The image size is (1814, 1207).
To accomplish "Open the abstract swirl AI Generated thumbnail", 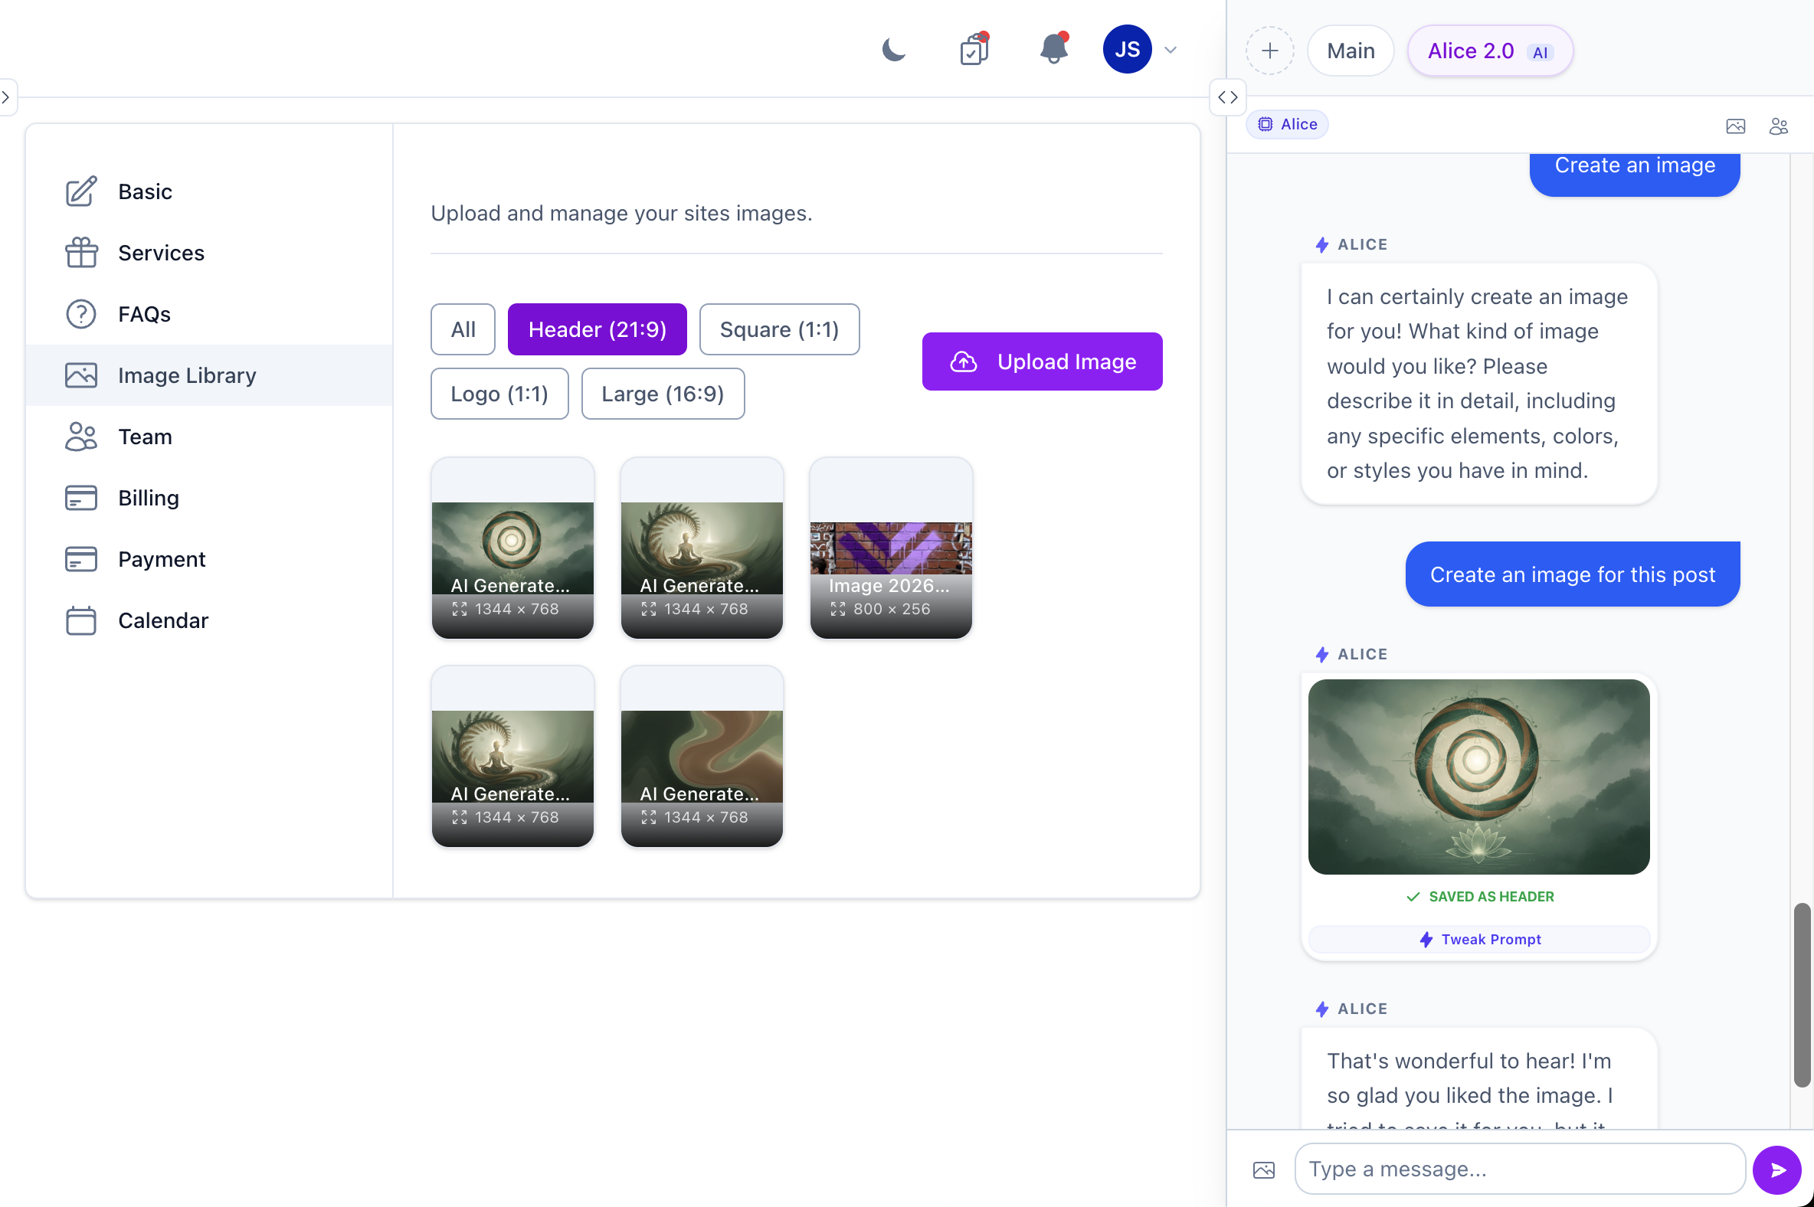I will pyautogui.click(x=702, y=757).
